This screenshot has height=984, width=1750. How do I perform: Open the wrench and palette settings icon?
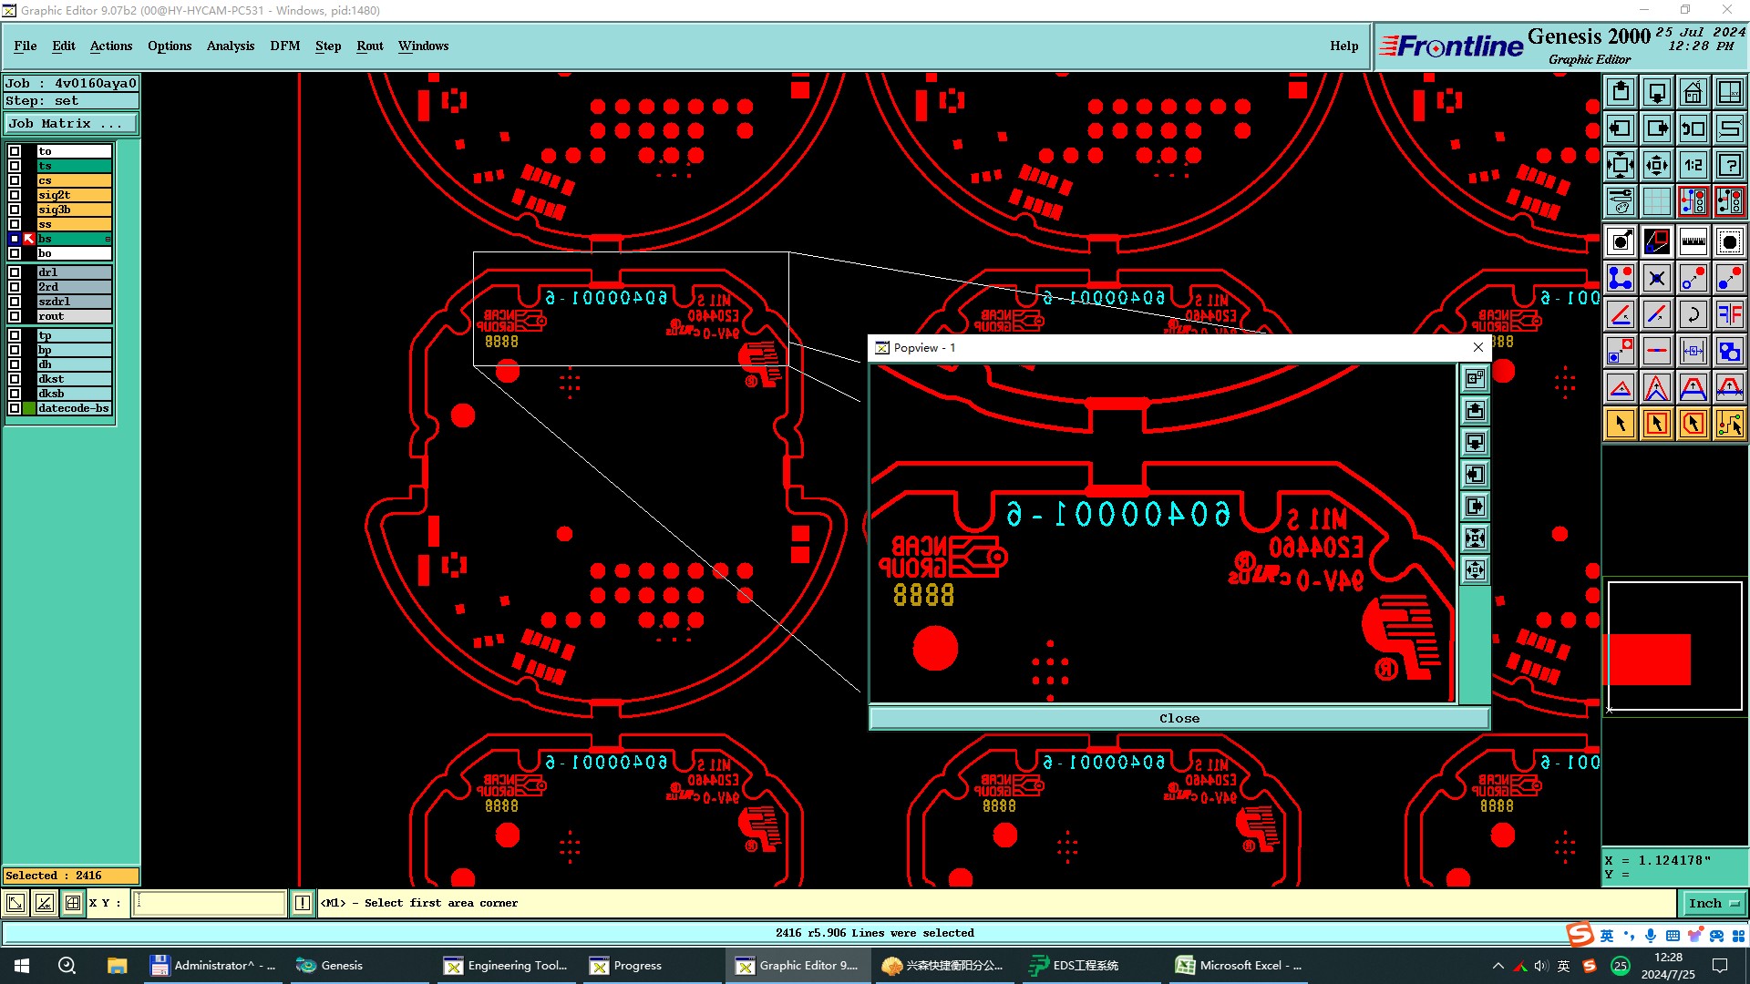(x=1621, y=201)
